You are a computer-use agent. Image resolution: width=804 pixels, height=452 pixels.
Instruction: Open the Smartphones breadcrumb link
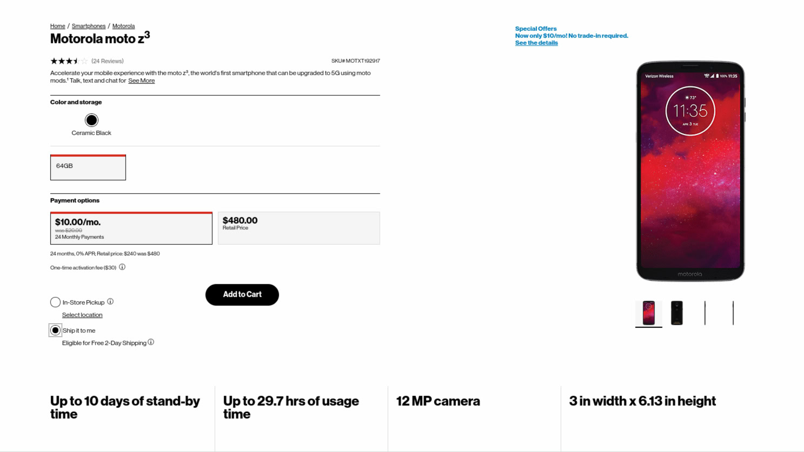89,26
